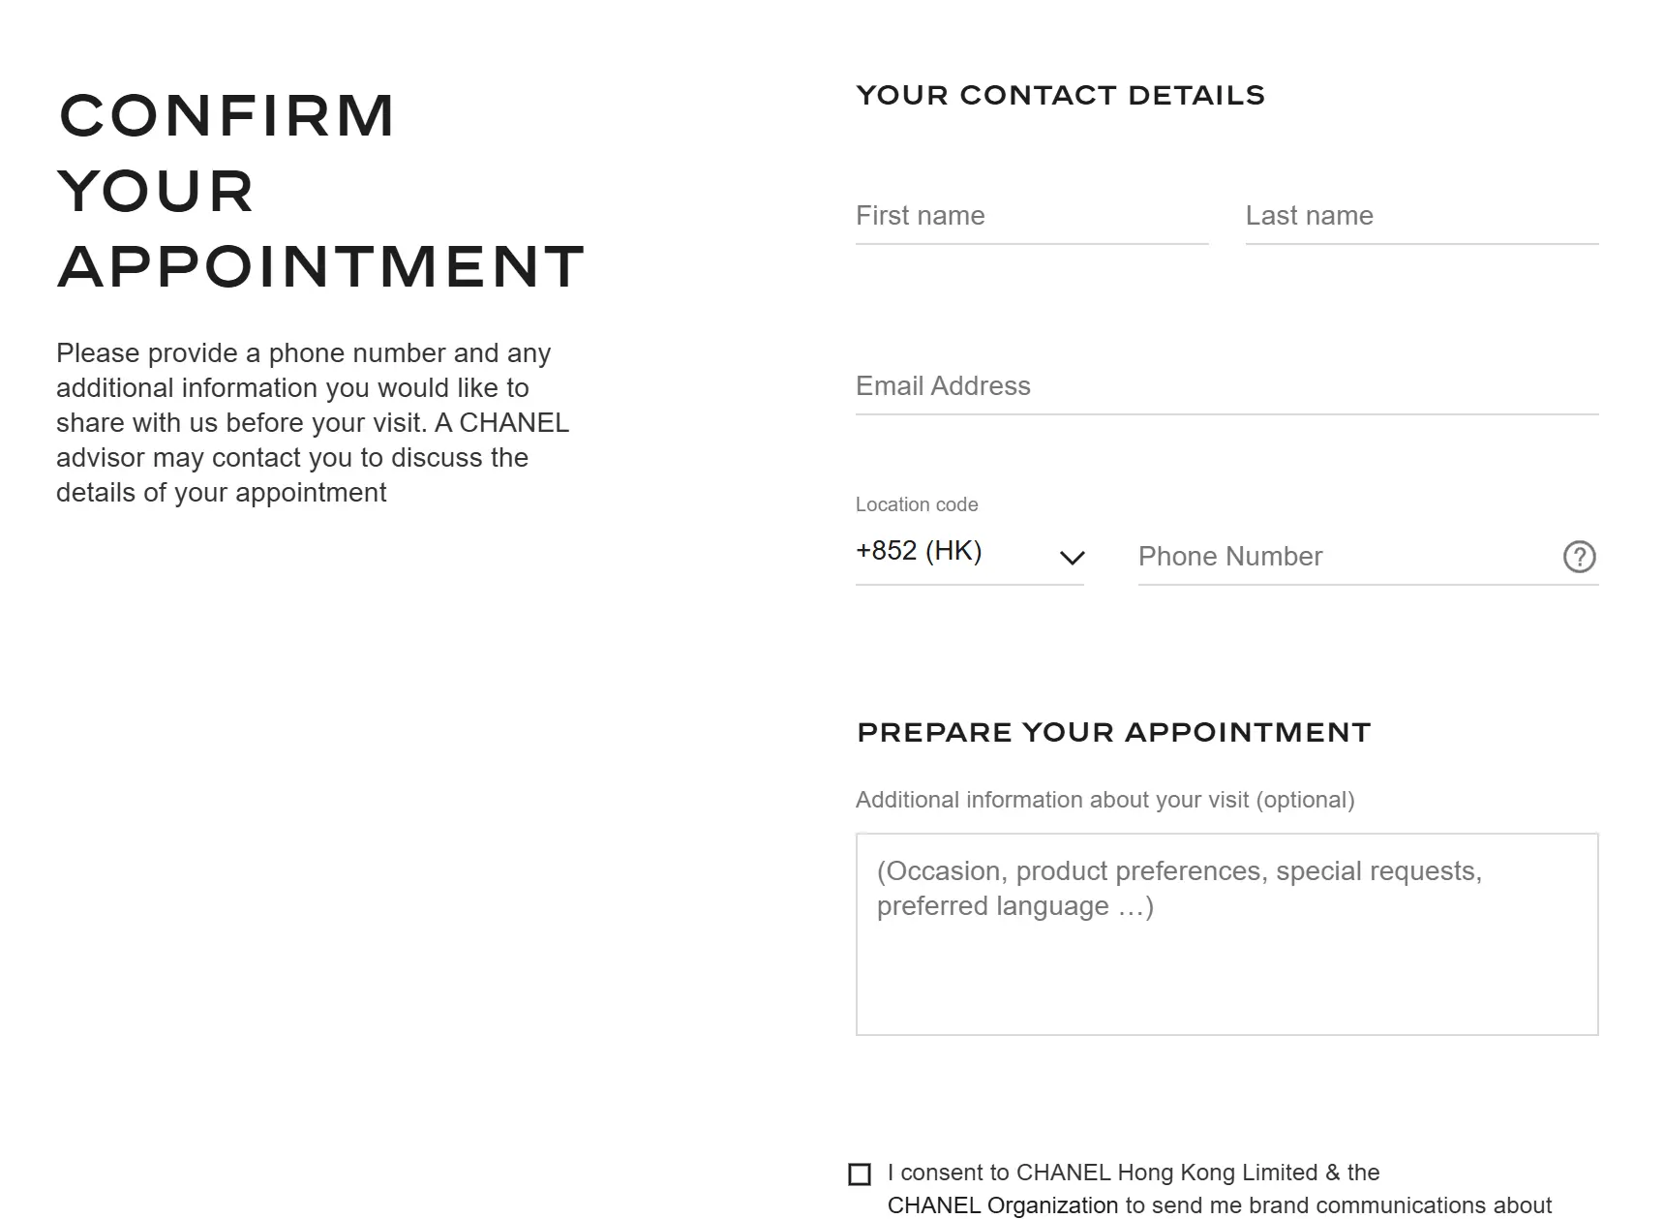Click the PREPARE YOUR APPOINTMENT heading
Image resolution: width=1664 pixels, height=1219 pixels.
click(x=1113, y=732)
